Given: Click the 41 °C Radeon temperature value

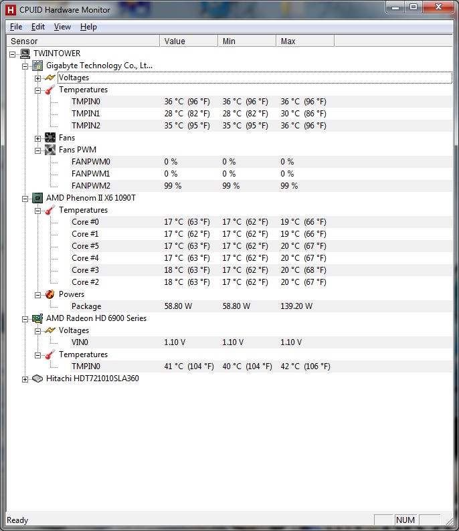Looking at the screenshot, I should (189, 366).
